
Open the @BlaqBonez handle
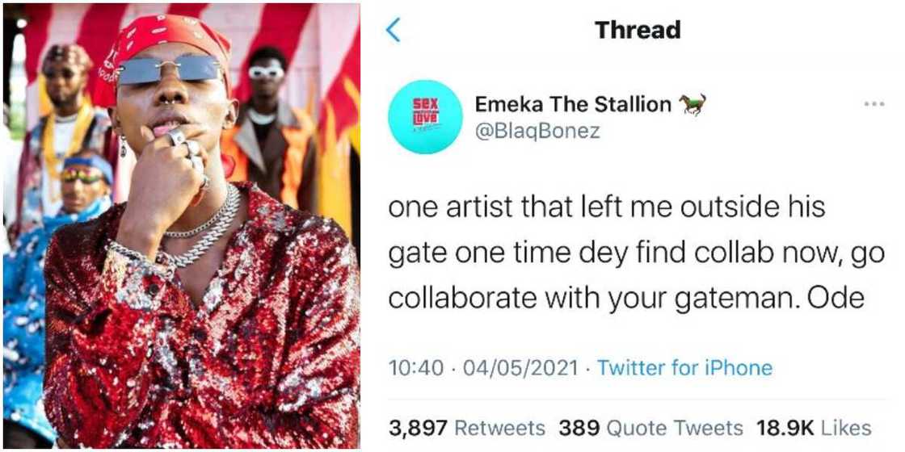[537, 131]
